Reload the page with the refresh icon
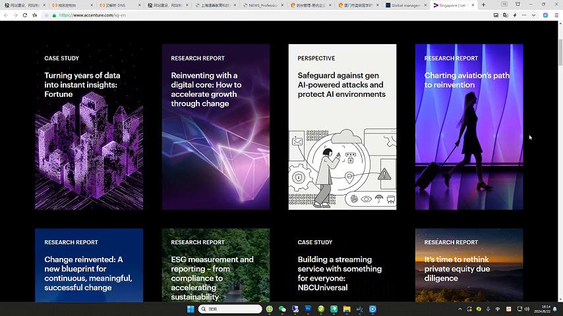The width and height of the screenshot is (563, 316). [25, 14]
